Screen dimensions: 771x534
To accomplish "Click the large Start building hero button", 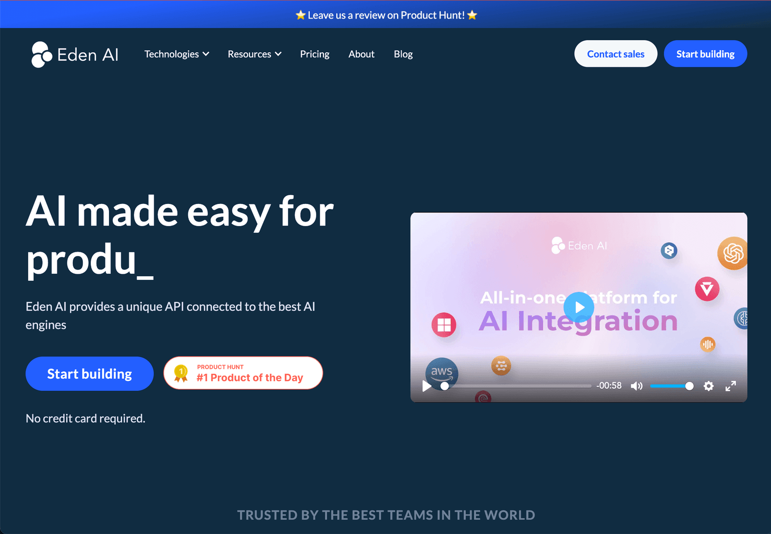I will coord(89,374).
